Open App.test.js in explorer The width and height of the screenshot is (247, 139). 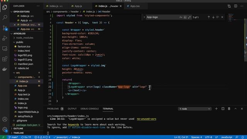coord(24,94)
